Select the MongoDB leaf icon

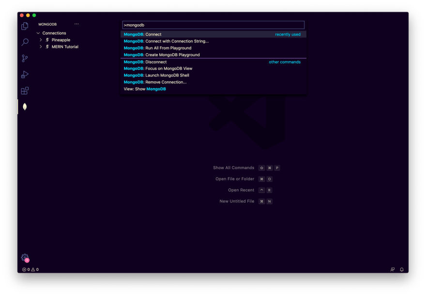pyautogui.click(x=25, y=107)
